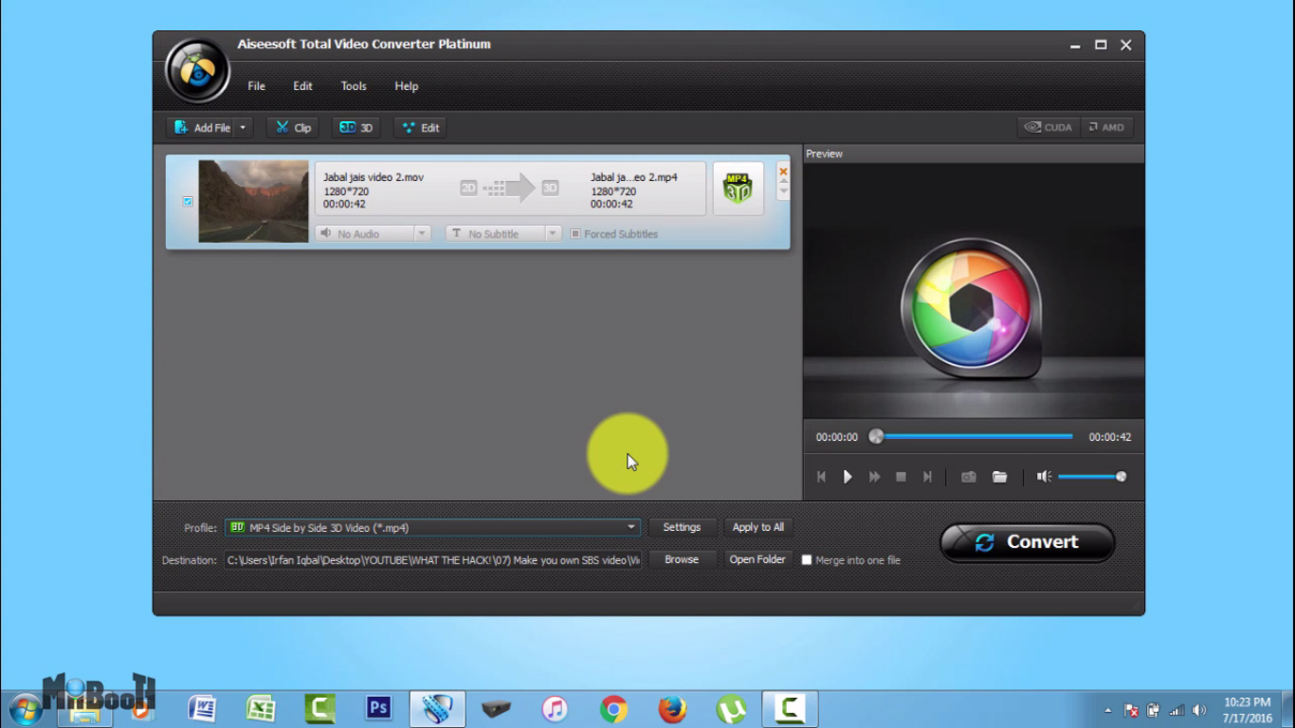Fast forward the preview
1295x728 pixels.
pyautogui.click(x=874, y=477)
